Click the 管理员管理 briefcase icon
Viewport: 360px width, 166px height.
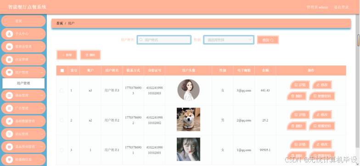click(9, 47)
